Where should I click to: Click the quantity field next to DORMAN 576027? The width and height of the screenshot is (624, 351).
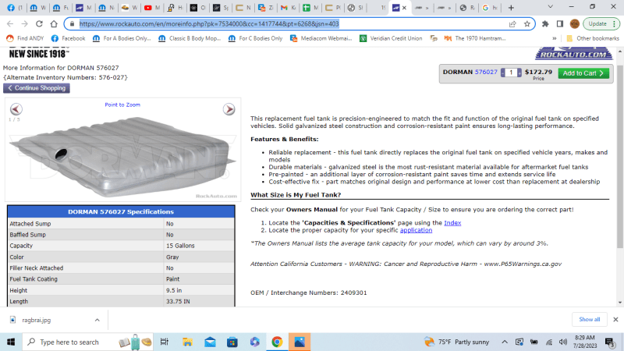(x=511, y=73)
